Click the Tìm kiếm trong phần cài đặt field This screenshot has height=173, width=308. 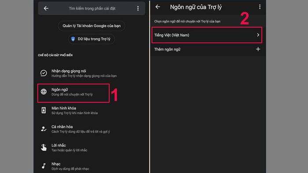[92, 8]
